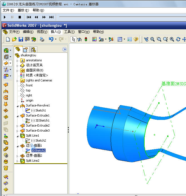The height and width of the screenshot is (196, 186).
Task: Click the double-chevron panel expand button
Action: click(x=65, y=49)
